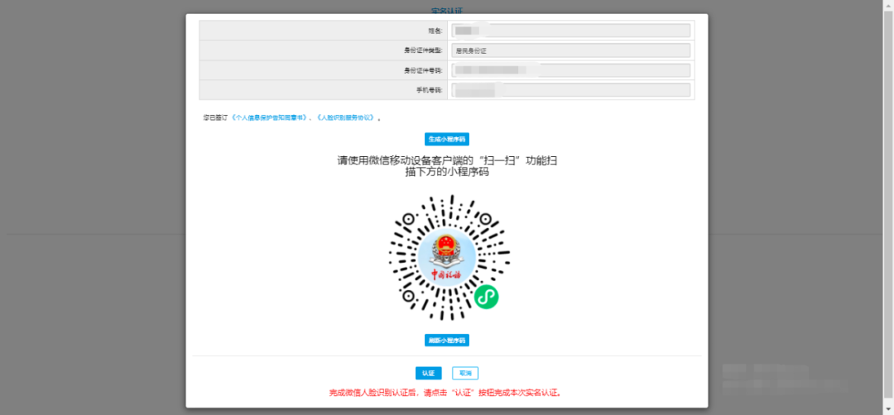This screenshot has height=415, width=894.
Task: Click the China tax emblem in QR center
Action: pyautogui.click(x=446, y=257)
